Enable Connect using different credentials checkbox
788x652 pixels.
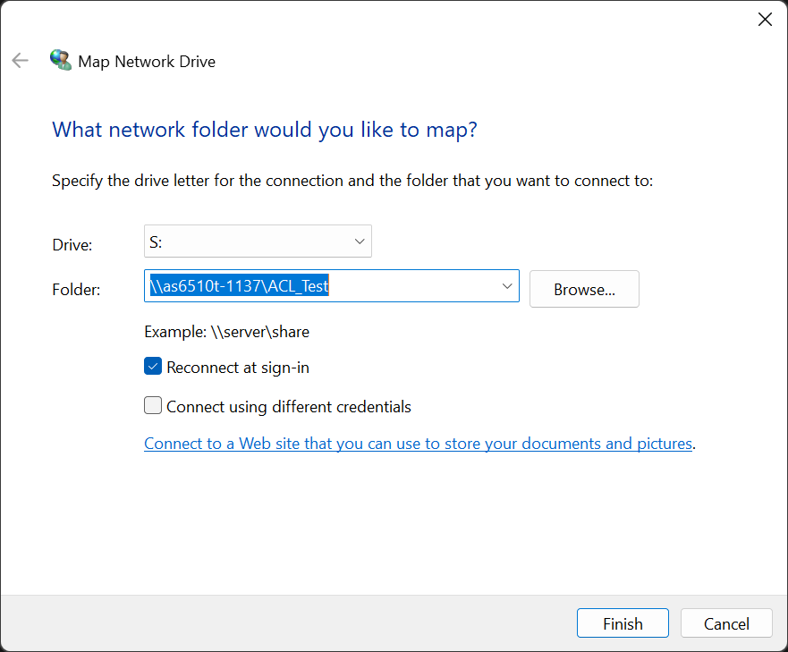pyautogui.click(x=153, y=405)
